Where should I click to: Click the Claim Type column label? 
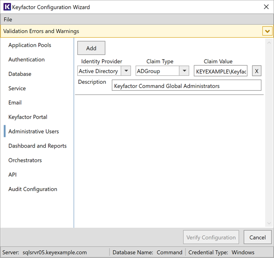coord(160,61)
